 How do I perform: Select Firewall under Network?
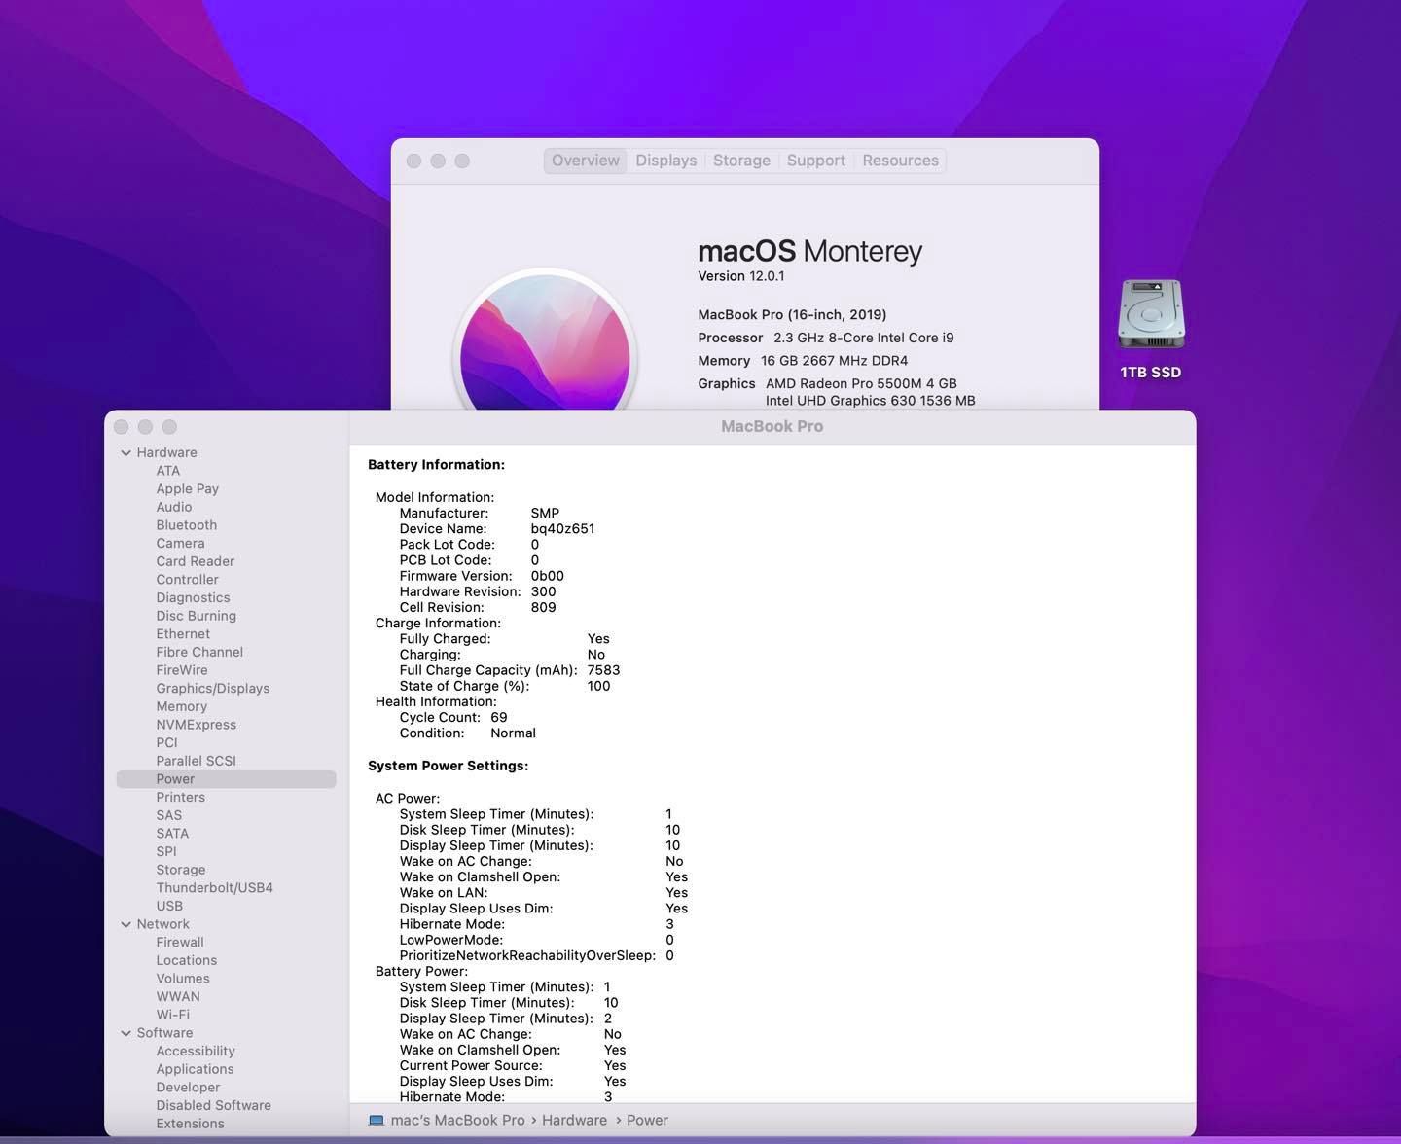pyautogui.click(x=180, y=943)
